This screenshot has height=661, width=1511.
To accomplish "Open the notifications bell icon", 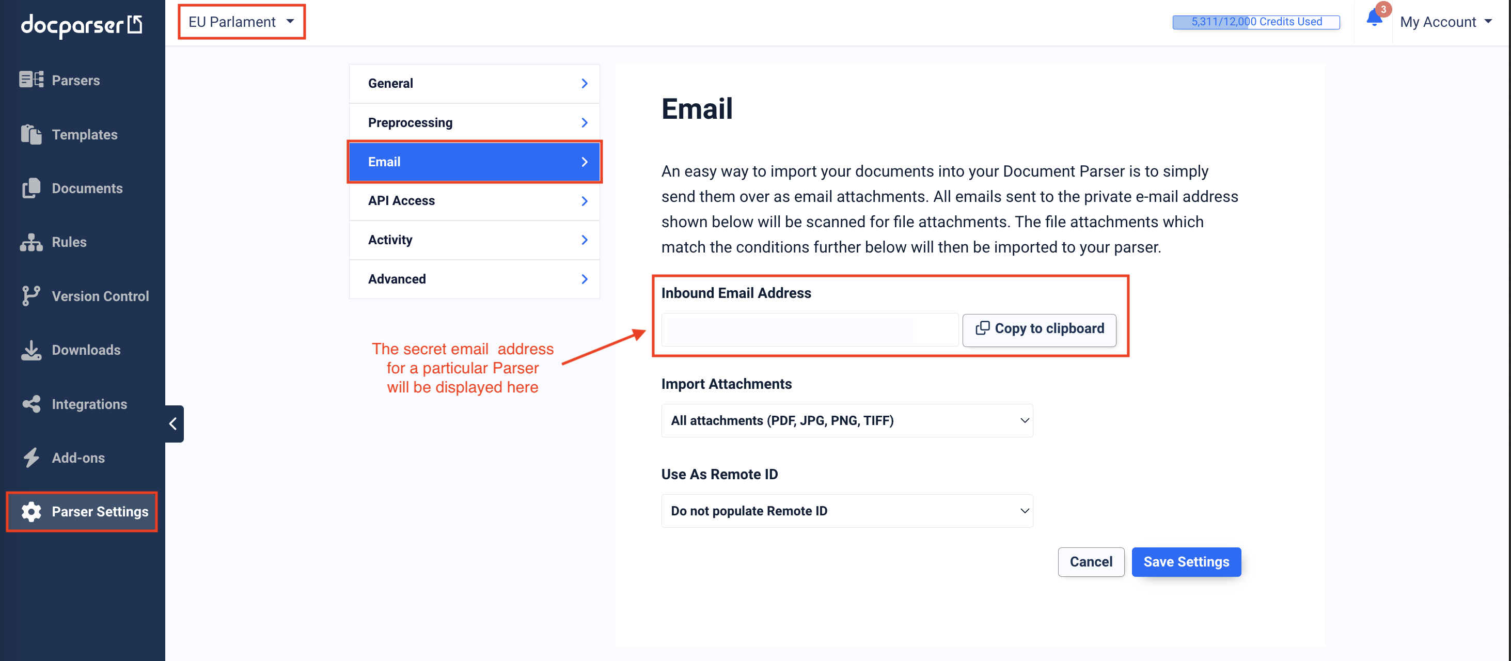I will [x=1374, y=18].
